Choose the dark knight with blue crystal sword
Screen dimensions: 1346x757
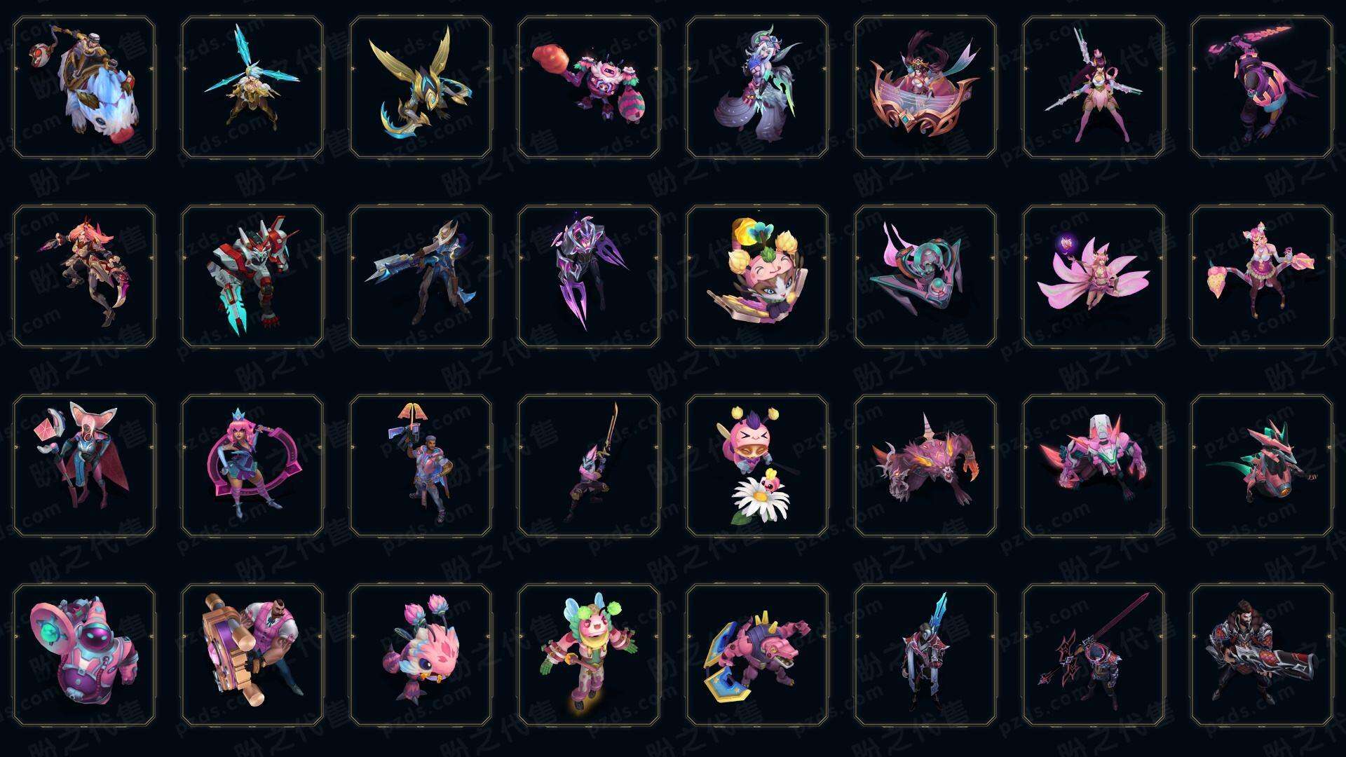click(925, 655)
